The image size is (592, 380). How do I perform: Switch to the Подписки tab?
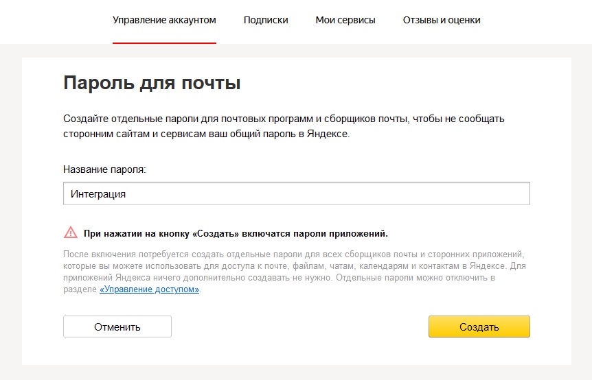tap(266, 20)
